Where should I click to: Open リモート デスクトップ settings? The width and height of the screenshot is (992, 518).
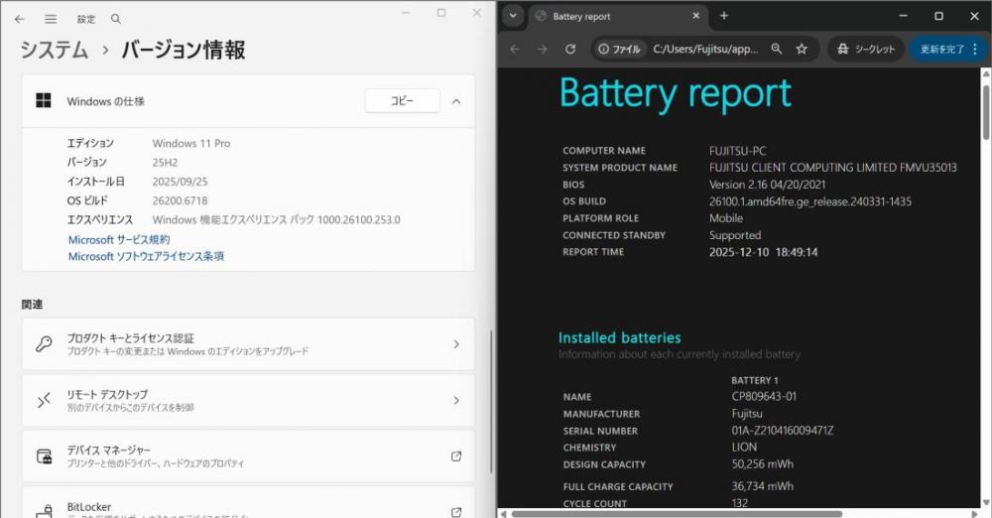[248, 400]
